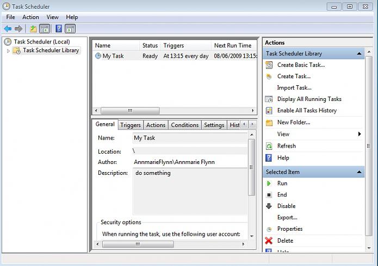
Task: Collapse the Selected Item actions section
Action: [x=359, y=172]
